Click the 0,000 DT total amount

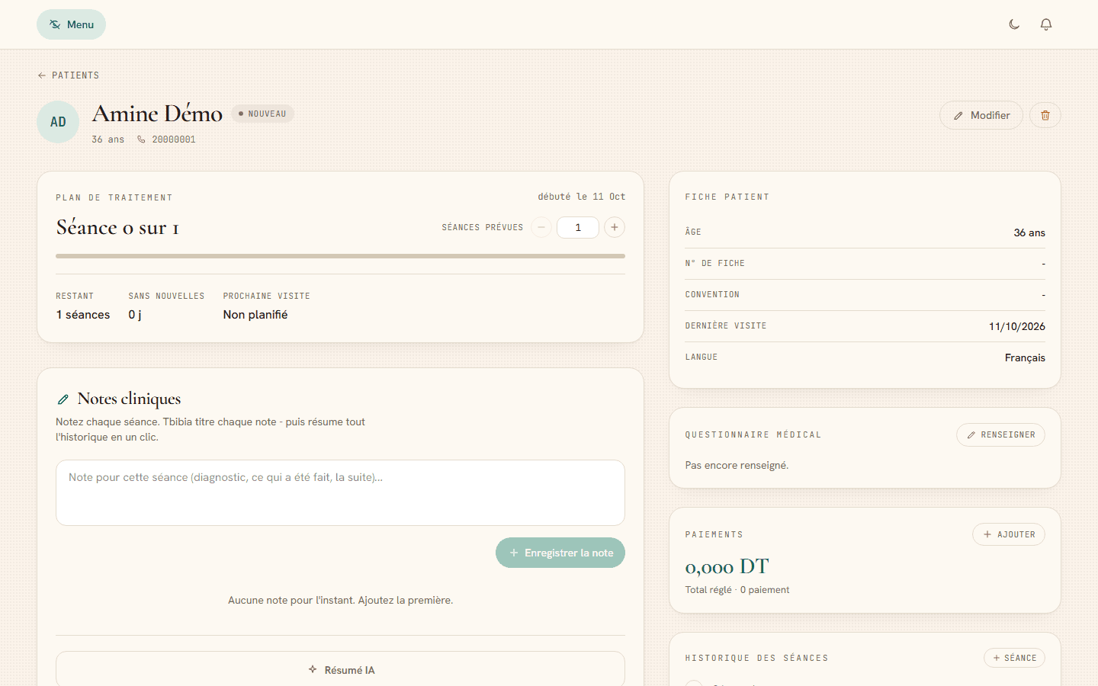[x=727, y=566]
